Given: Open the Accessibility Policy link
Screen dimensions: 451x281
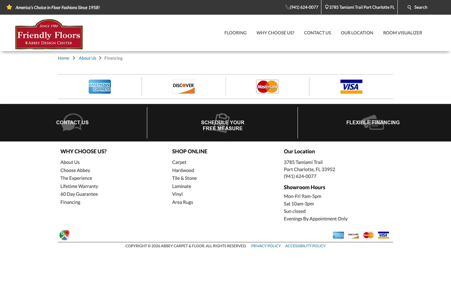Looking at the screenshot, I should [305, 246].
